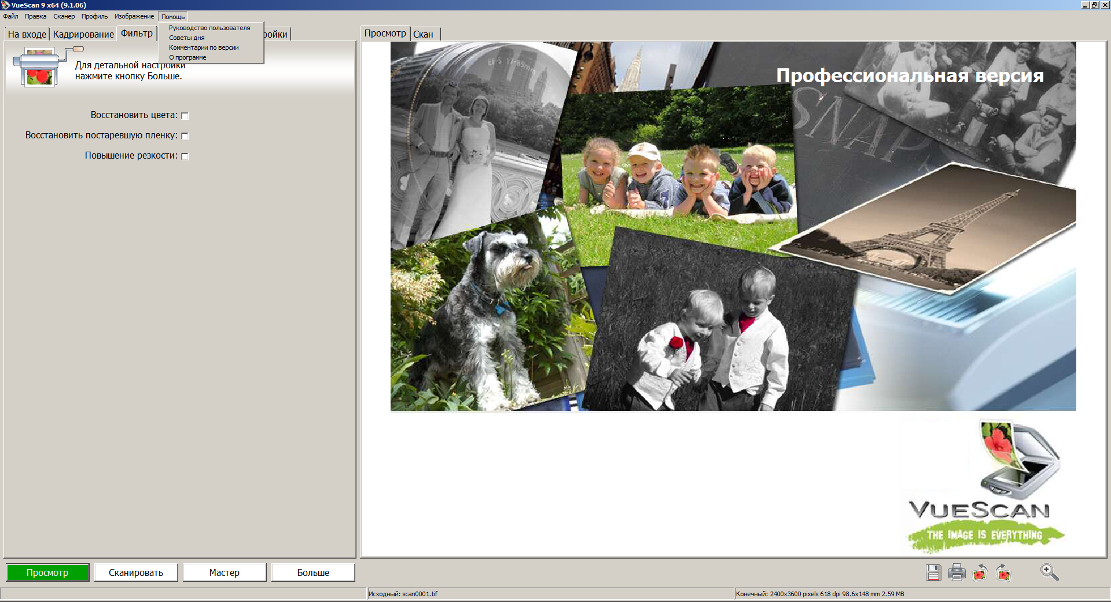This screenshot has width=1111, height=602.
Task: Toggle the Восстановить постаревшую пленку checkbox
Action: (x=185, y=136)
